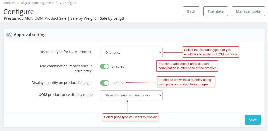Click the Discount Type for UOM Product label

pos(66,52)
